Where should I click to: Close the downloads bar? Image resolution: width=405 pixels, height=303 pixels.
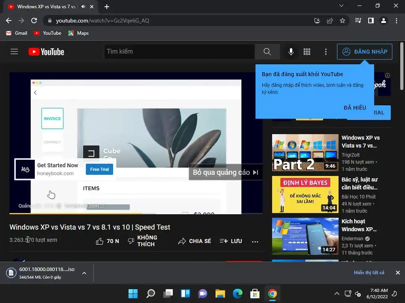[x=398, y=273]
